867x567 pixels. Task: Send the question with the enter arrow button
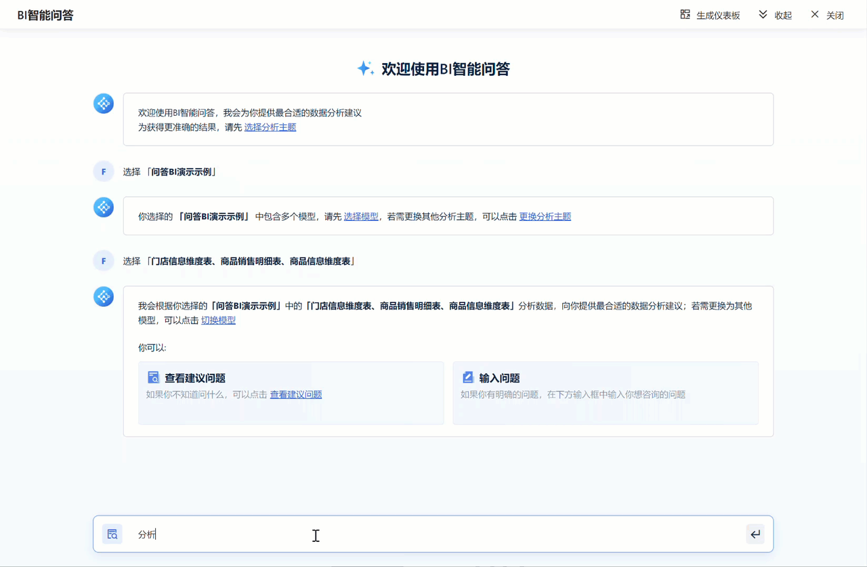point(755,534)
